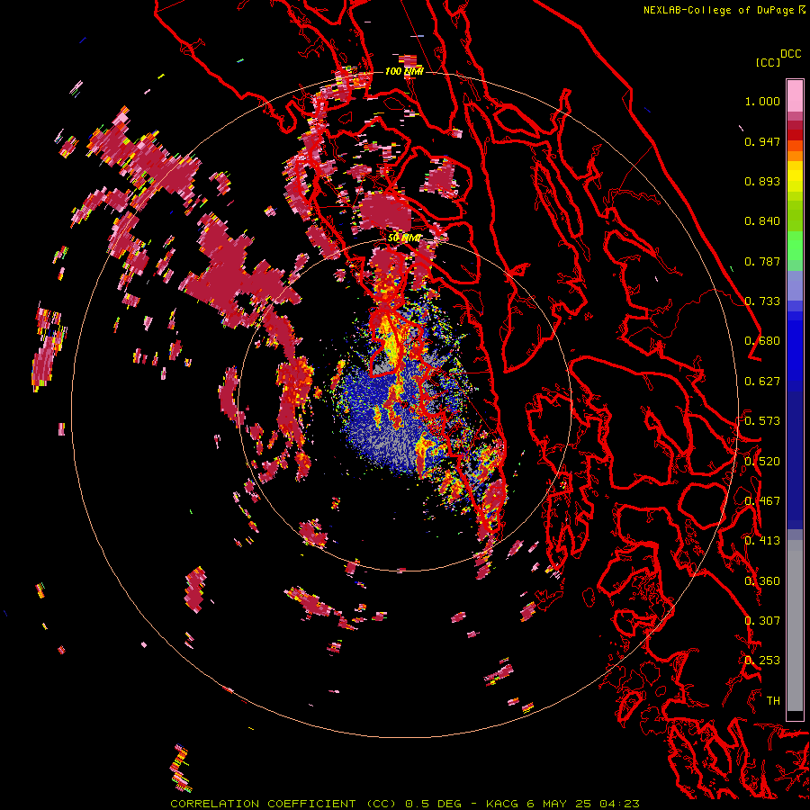Select the 0.307 scale value
Viewport: 810px width, 810px height.
tap(762, 621)
